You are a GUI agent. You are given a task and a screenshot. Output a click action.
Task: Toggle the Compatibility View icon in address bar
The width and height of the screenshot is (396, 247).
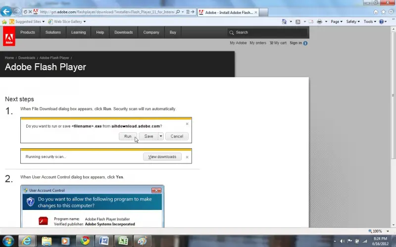188,12
